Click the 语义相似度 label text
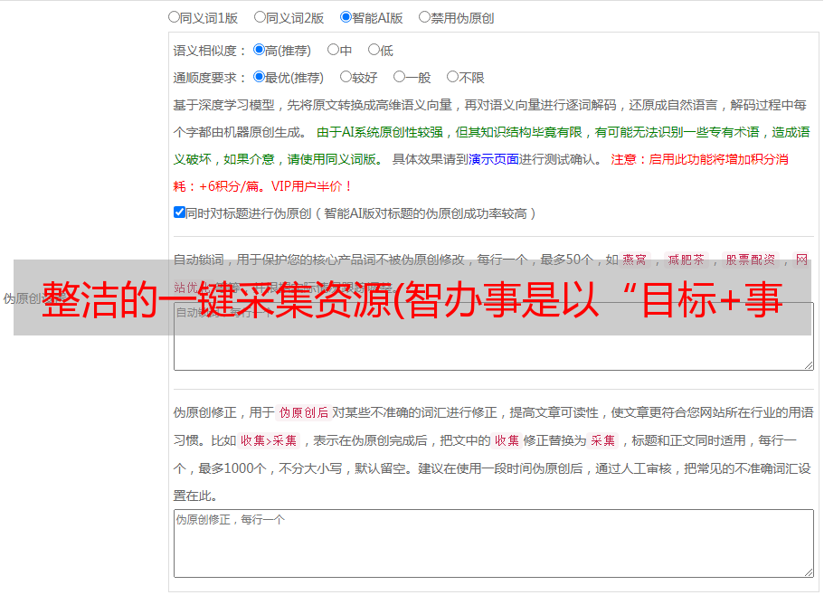This screenshot has width=824, height=595. point(210,51)
